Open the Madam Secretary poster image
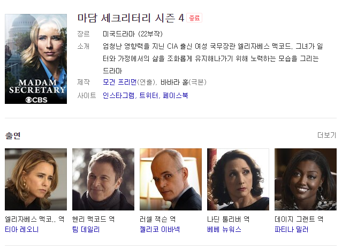The width and height of the screenshot is (342, 249). click(36, 59)
